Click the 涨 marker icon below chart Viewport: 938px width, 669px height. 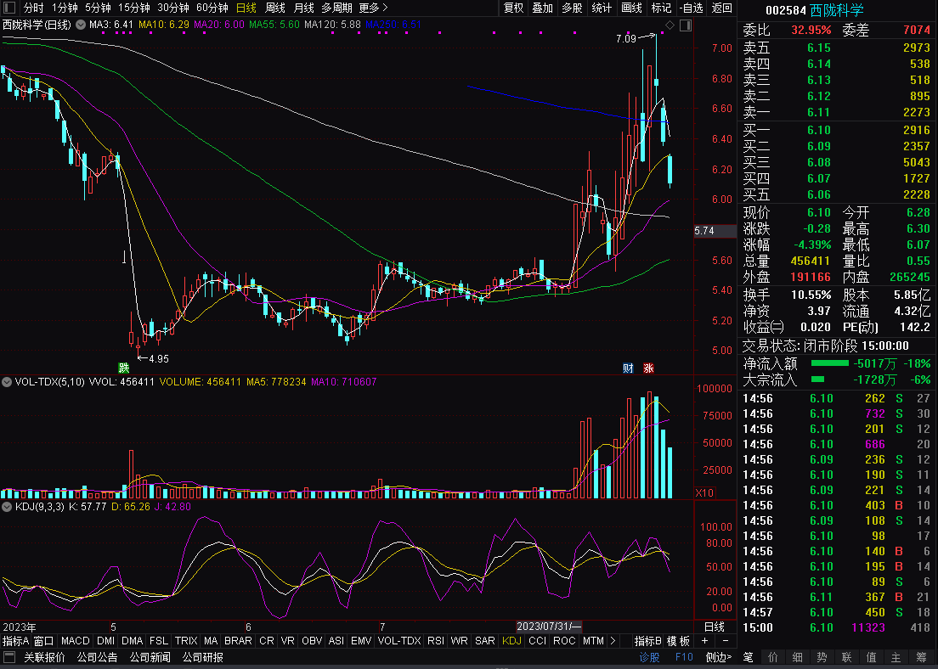pyautogui.click(x=648, y=368)
